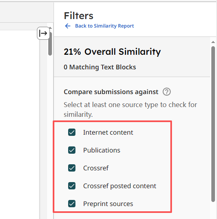Click the Internet content label text
The image size is (217, 219).
108,132
